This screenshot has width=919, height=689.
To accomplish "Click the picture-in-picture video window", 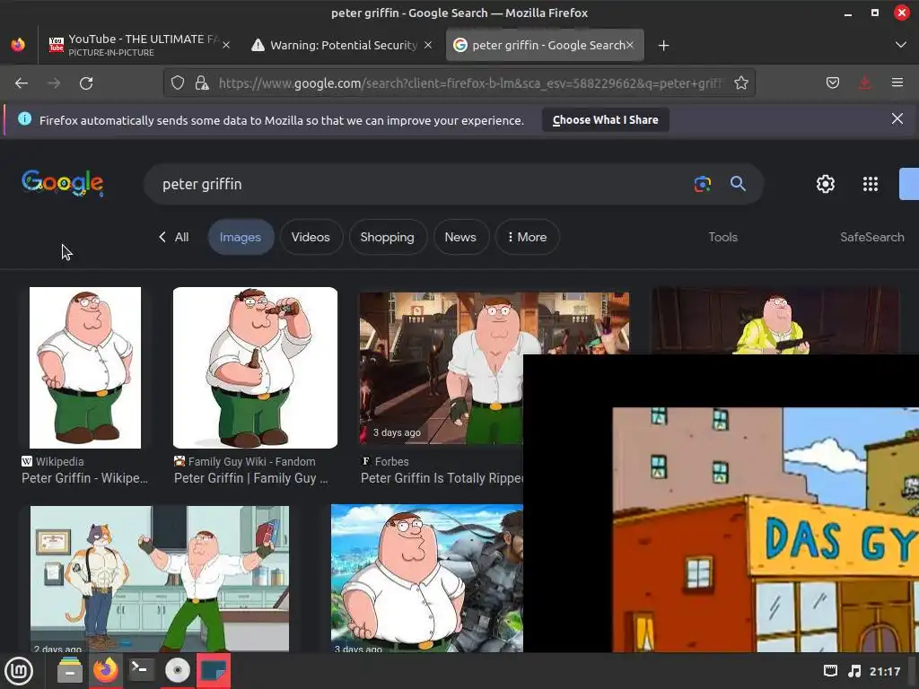I will click(721, 503).
